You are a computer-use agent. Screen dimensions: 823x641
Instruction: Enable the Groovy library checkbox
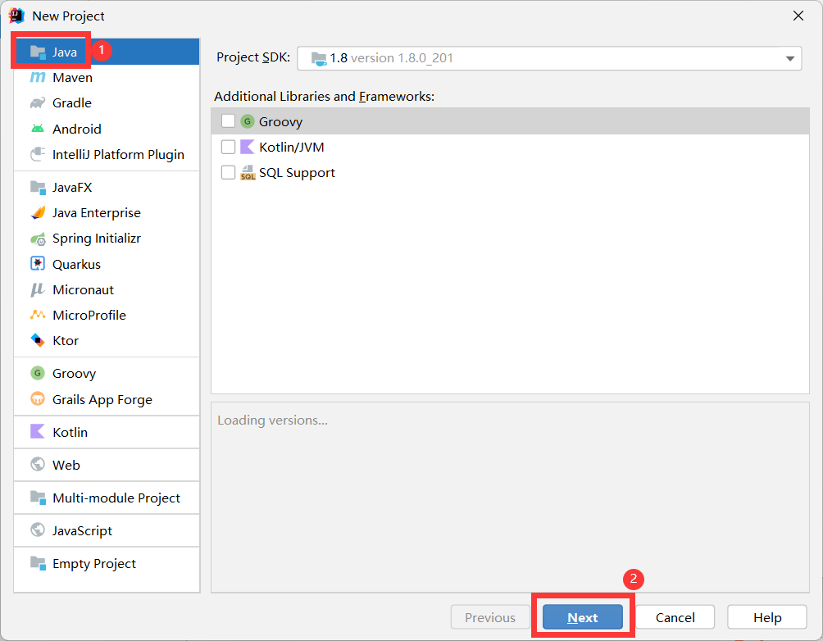tap(229, 121)
